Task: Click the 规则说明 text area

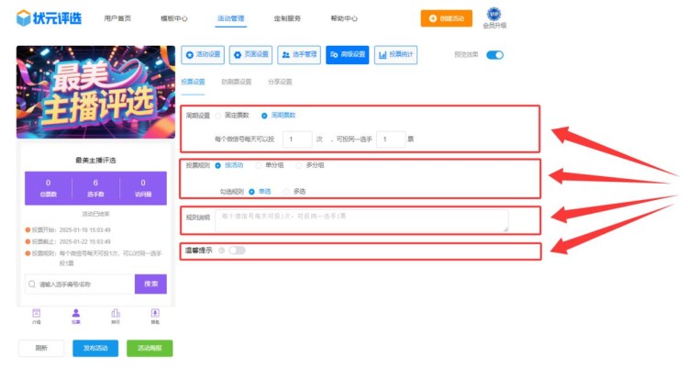Action: pos(361,220)
